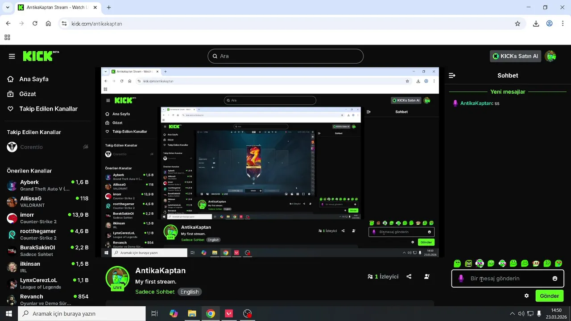
Task: Send message with Gönder button
Action: click(x=549, y=296)
